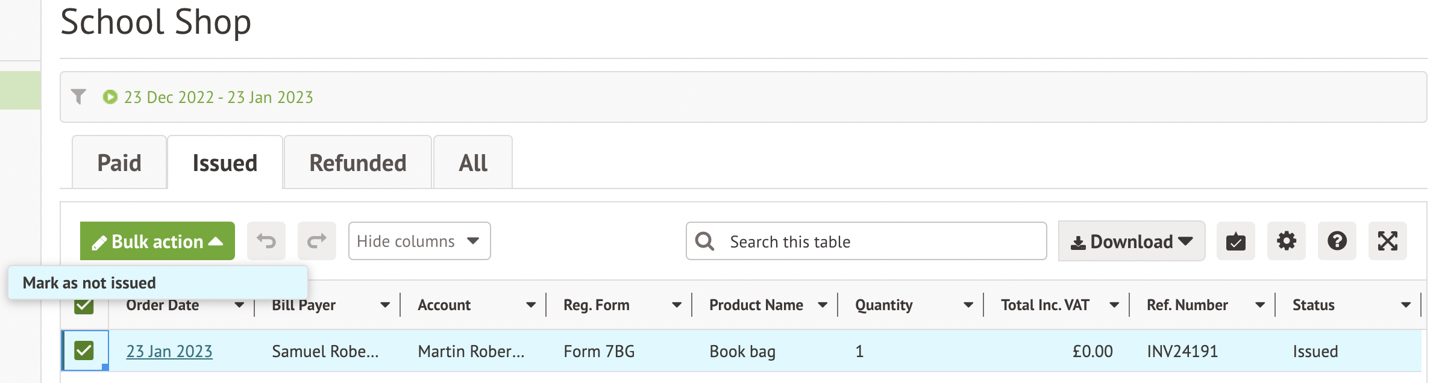Expand table to full screen
This screenshot has width=1439, height=383.
1387,241
